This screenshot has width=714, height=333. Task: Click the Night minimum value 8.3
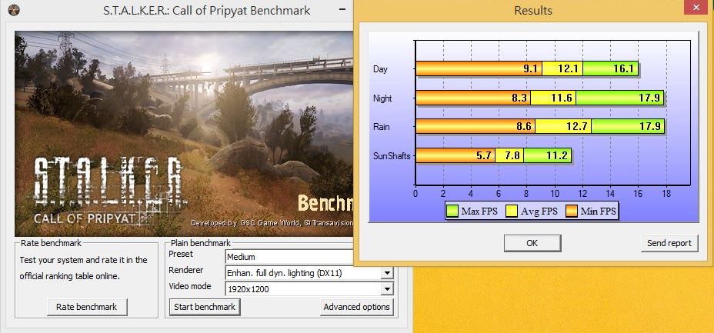pos(519,98)
